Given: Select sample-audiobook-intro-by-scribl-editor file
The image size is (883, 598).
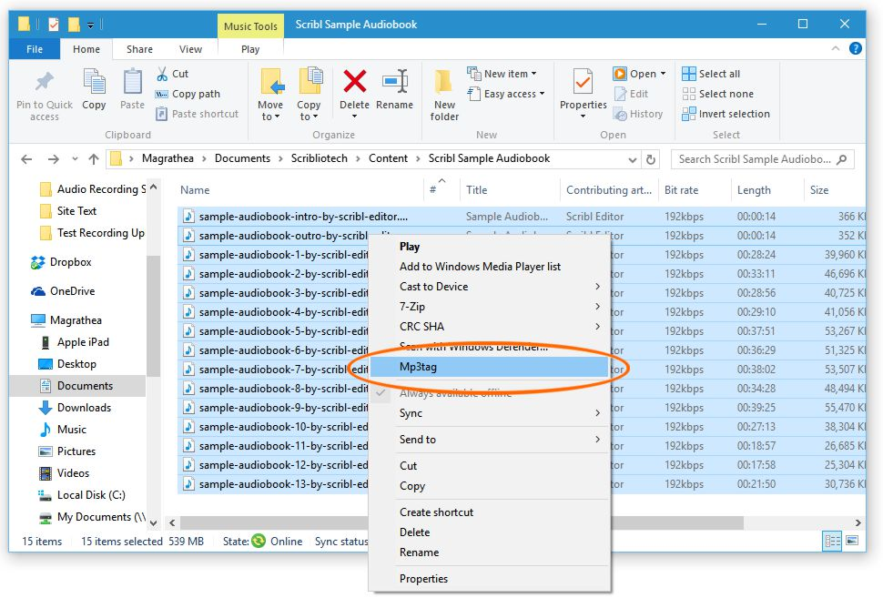Looking at the screenshot, I should (x=303, y=217).
